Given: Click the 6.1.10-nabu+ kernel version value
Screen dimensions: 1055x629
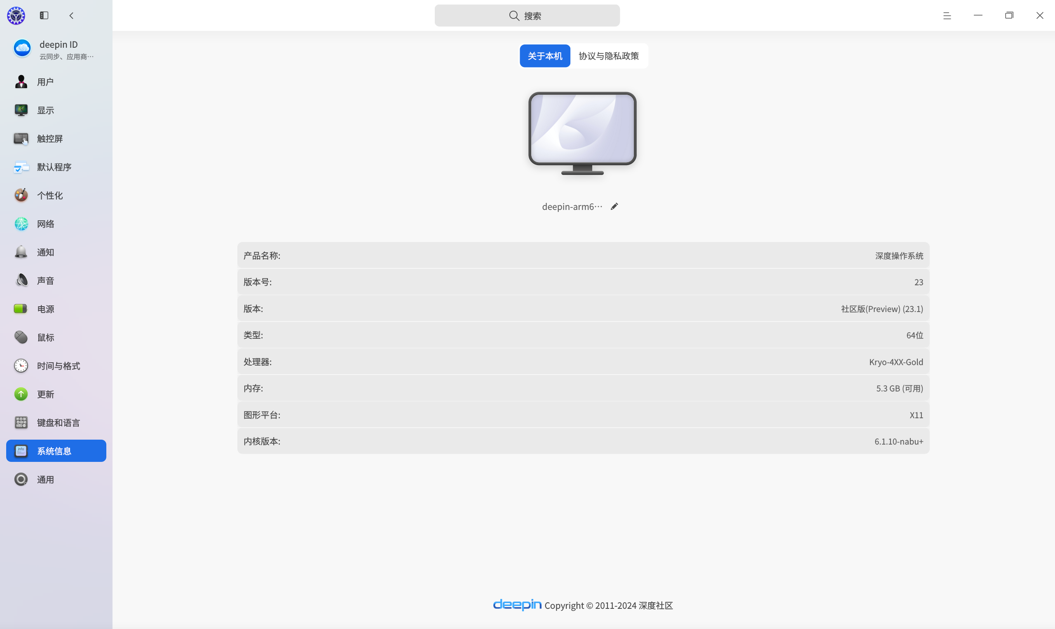Looking at the screenshot, I should click(x=898, y=442).
